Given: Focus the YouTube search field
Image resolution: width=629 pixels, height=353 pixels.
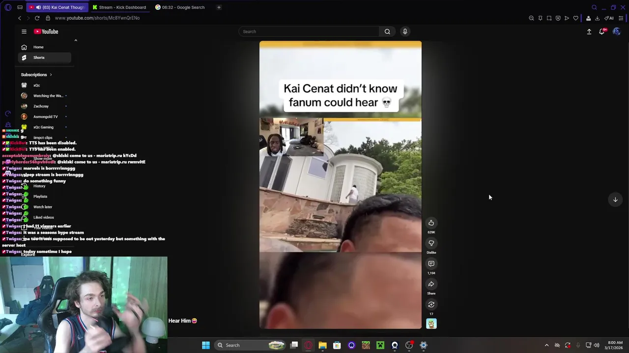Looking at the screenshot, I should click(309, 31).
